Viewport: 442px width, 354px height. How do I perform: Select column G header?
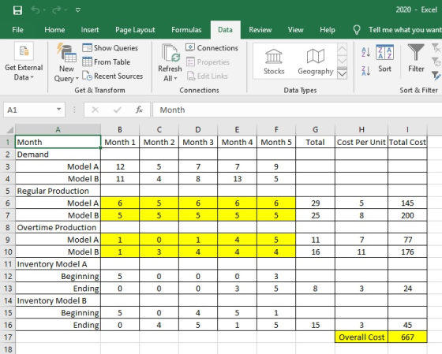coord(315,129)
